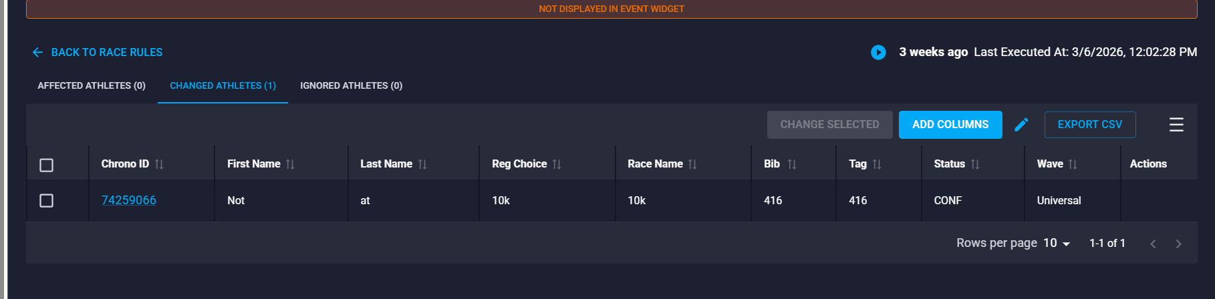Go to the next page chevron

click(x=1178, y=244)
